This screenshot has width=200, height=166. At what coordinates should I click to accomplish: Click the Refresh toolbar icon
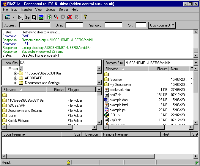[x=49, y=17]
